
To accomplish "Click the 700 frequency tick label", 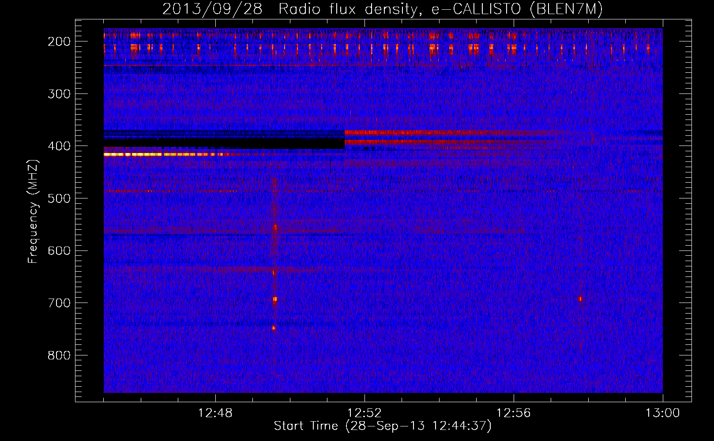I will click(x=59, y=303).
